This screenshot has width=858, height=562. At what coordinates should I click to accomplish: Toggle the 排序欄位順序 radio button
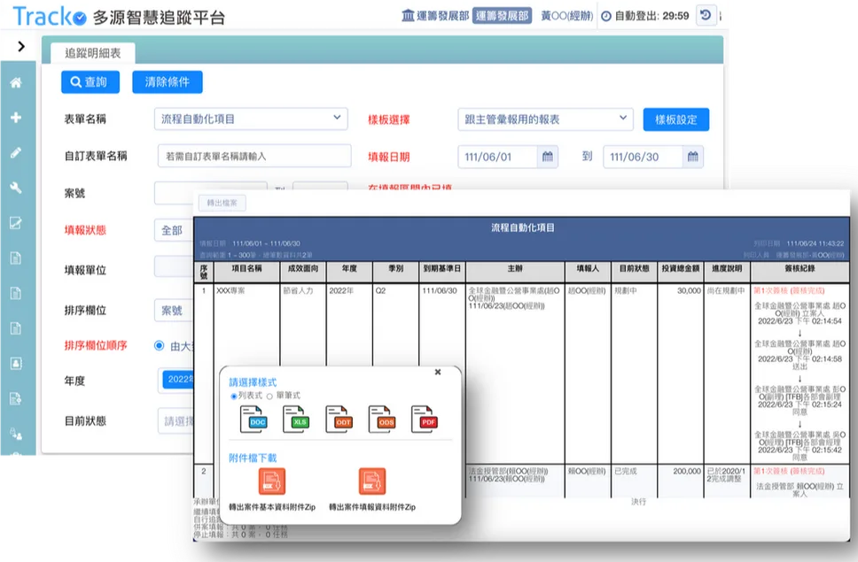click(160, 346)
